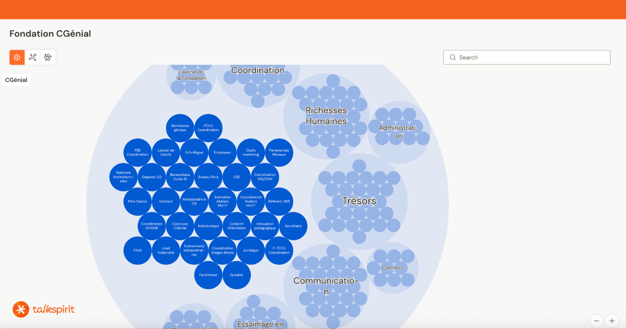
Task: Select the Facilitateur role
Action: 208,275
